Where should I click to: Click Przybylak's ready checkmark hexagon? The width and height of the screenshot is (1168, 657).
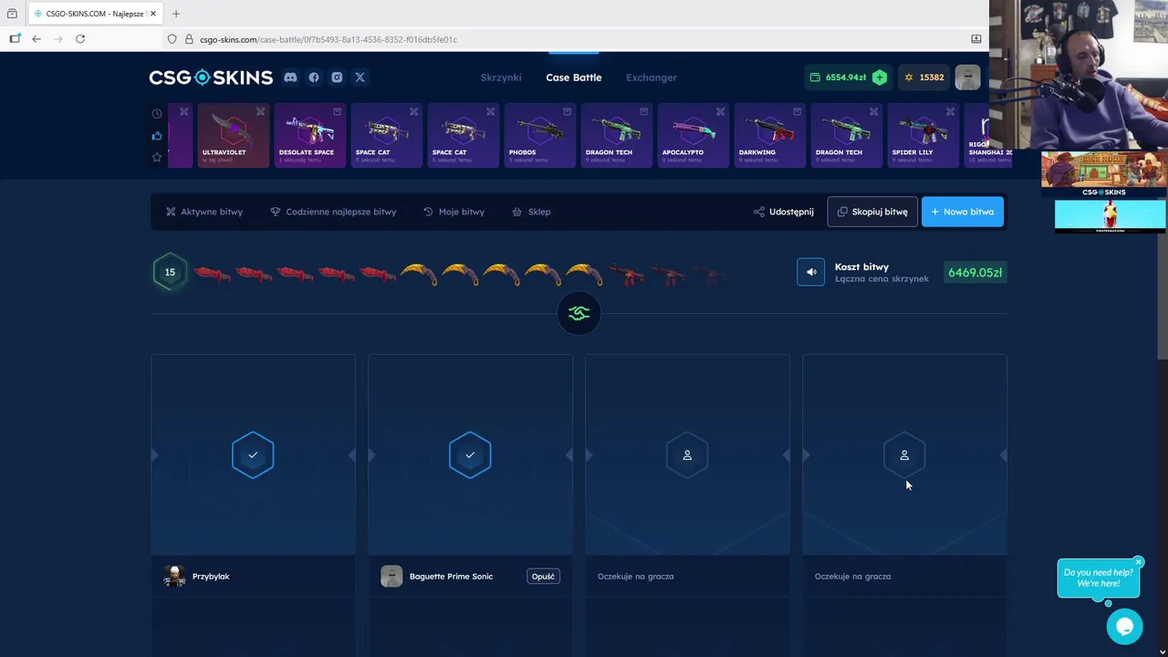(253, 454)
